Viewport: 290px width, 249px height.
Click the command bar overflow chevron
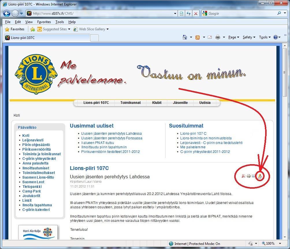point(285,35)
